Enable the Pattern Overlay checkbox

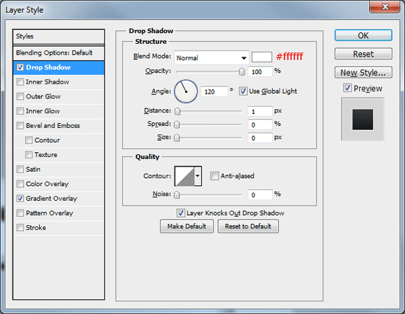(20, 213)
